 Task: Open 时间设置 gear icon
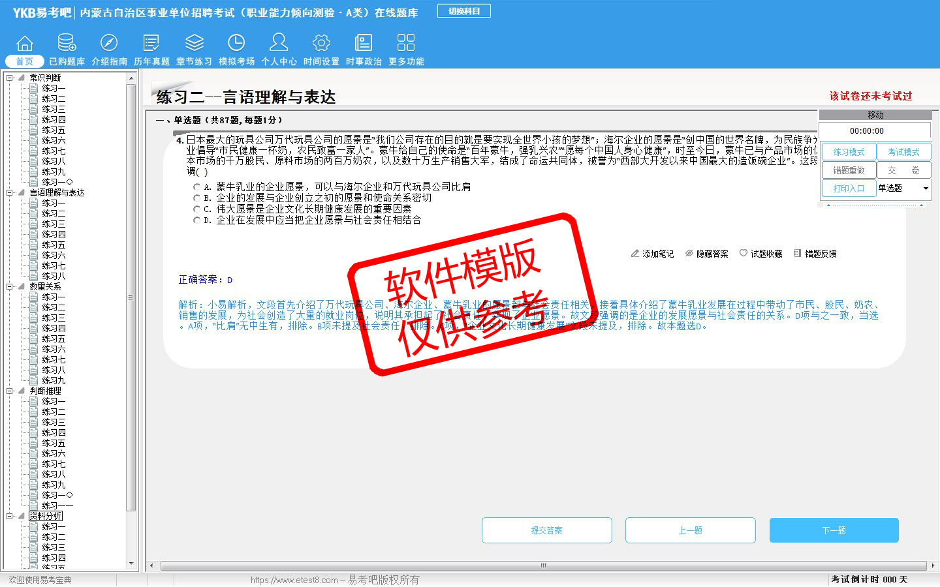[321, 44]
